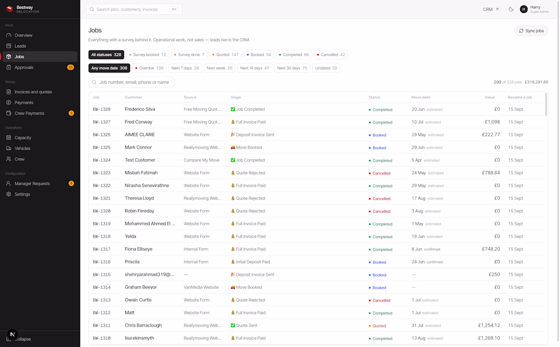The image size is (560, 347).
Task: Click the Bestway Relocation logo icon
Action: click(9, 9)
